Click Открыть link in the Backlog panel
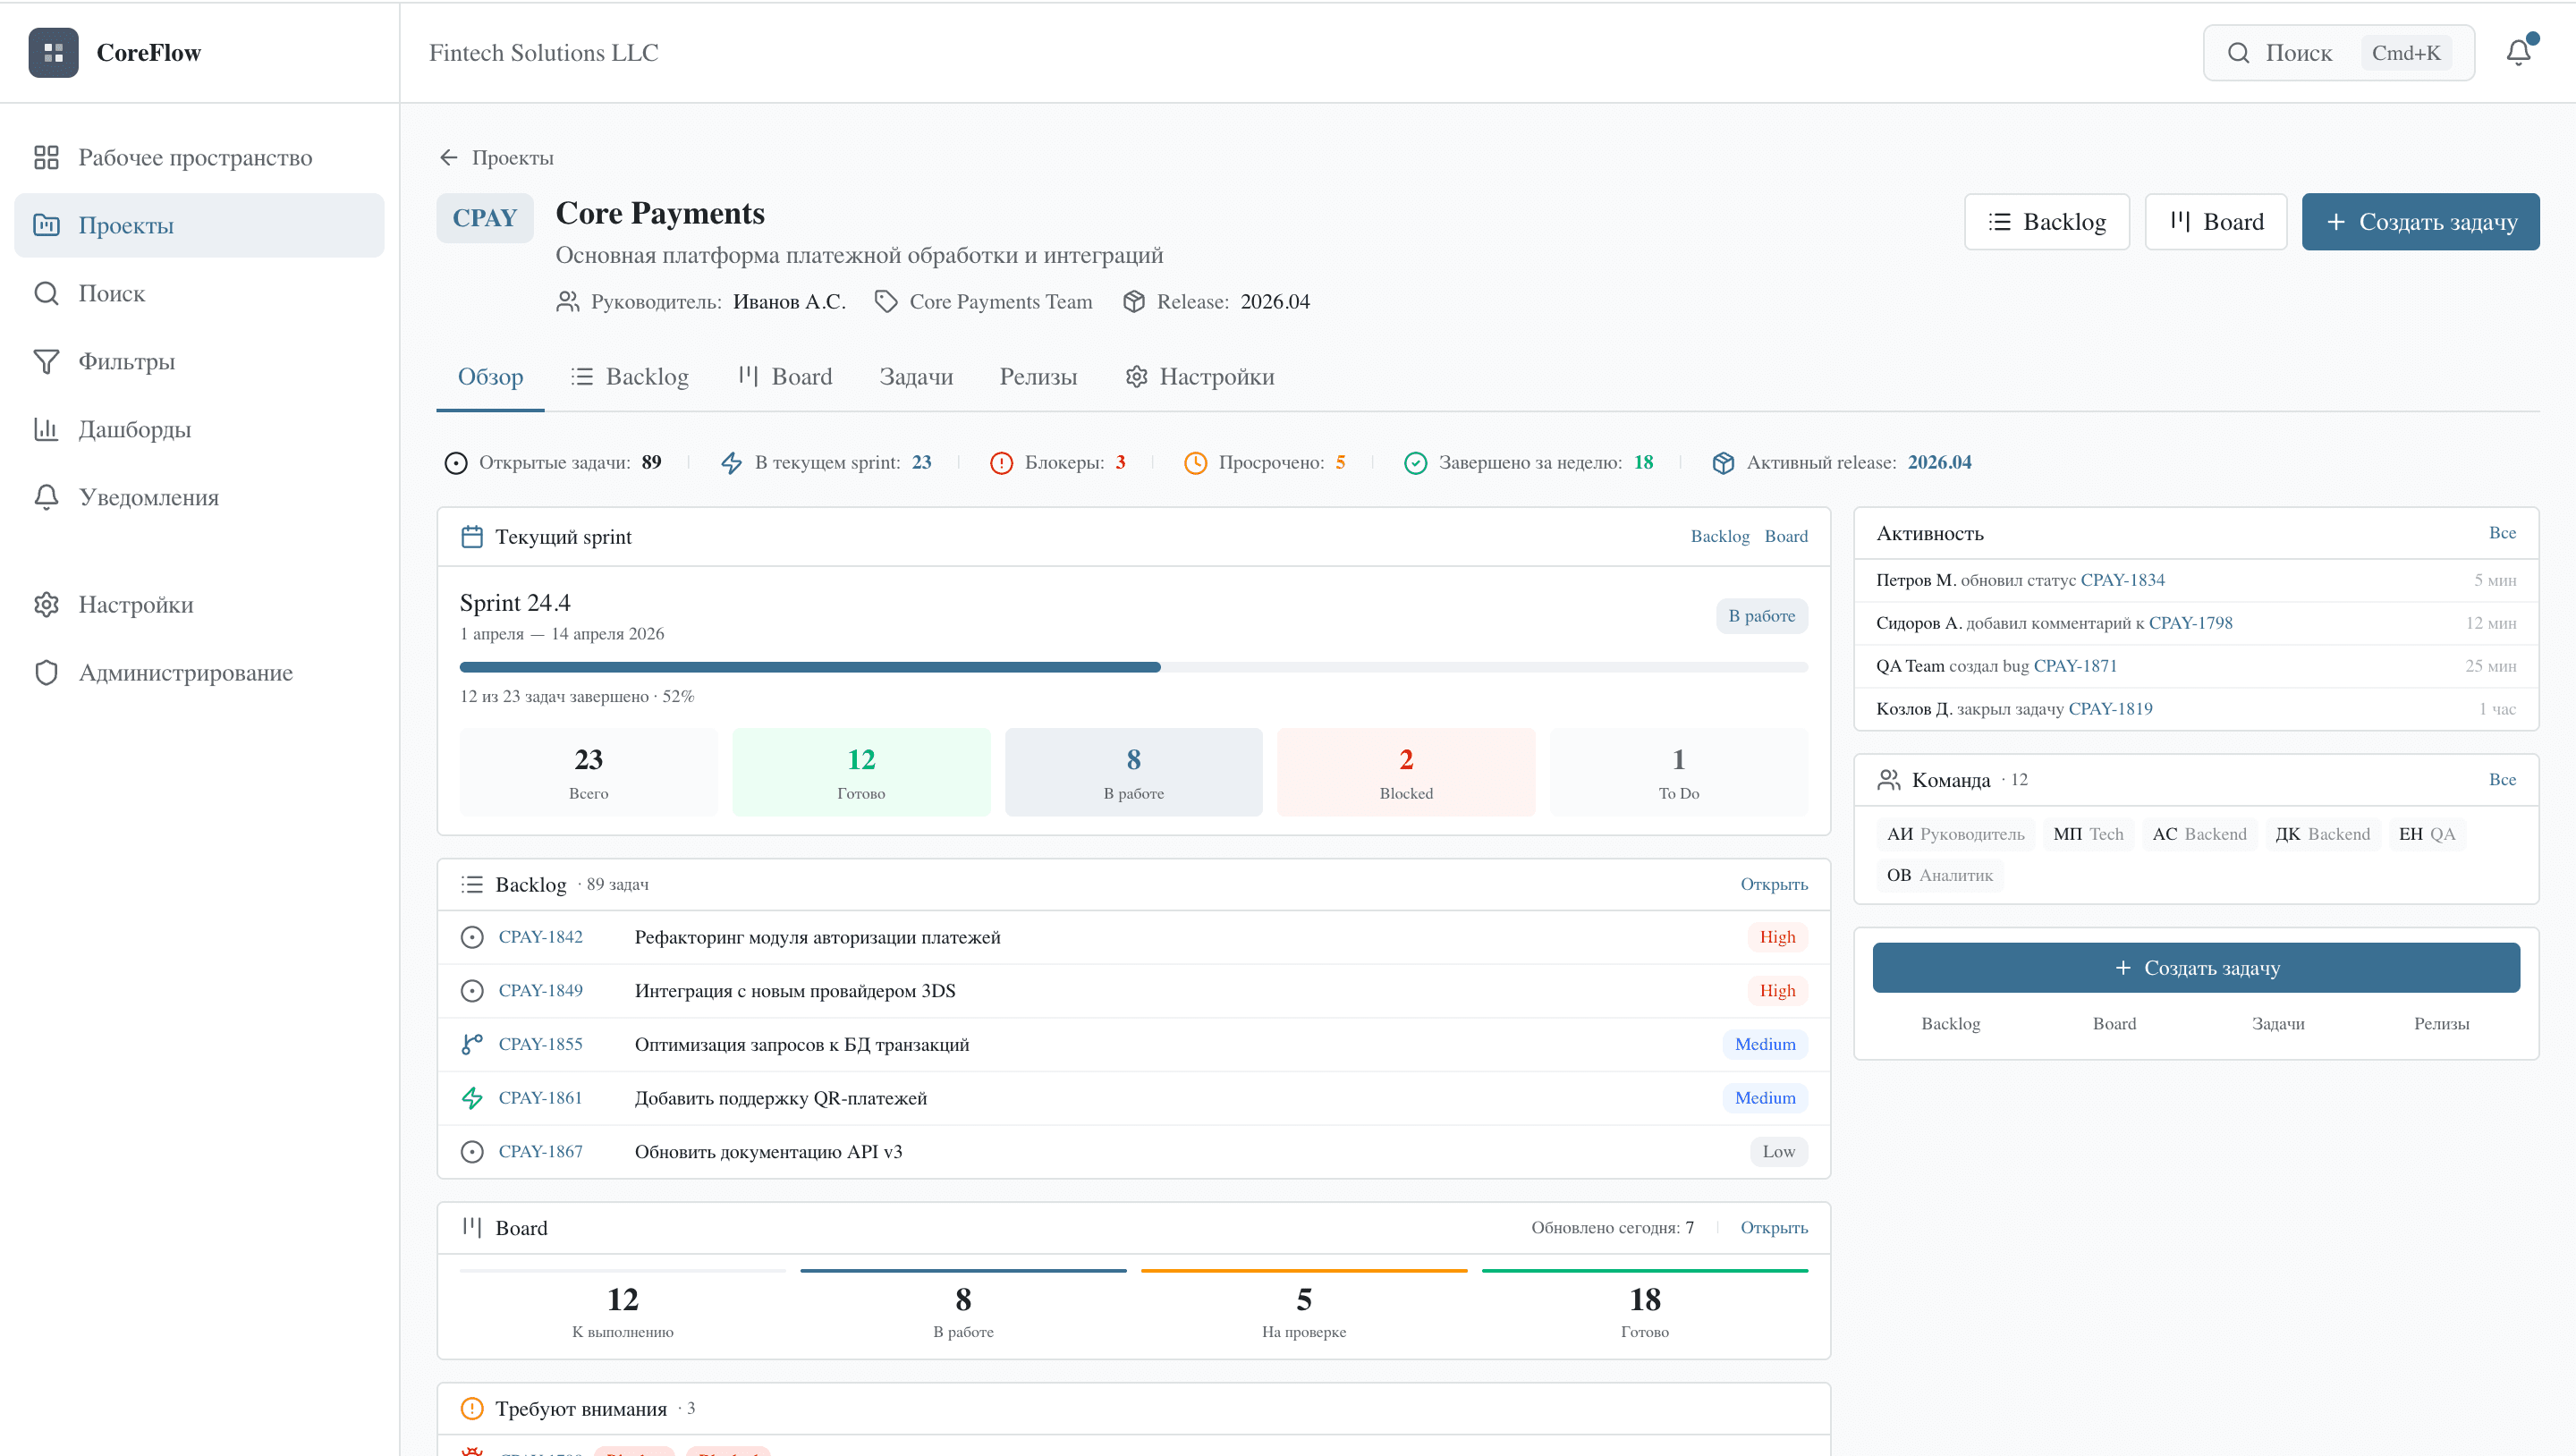The image size is (2576, 1456). click(x=1773, y=884)
